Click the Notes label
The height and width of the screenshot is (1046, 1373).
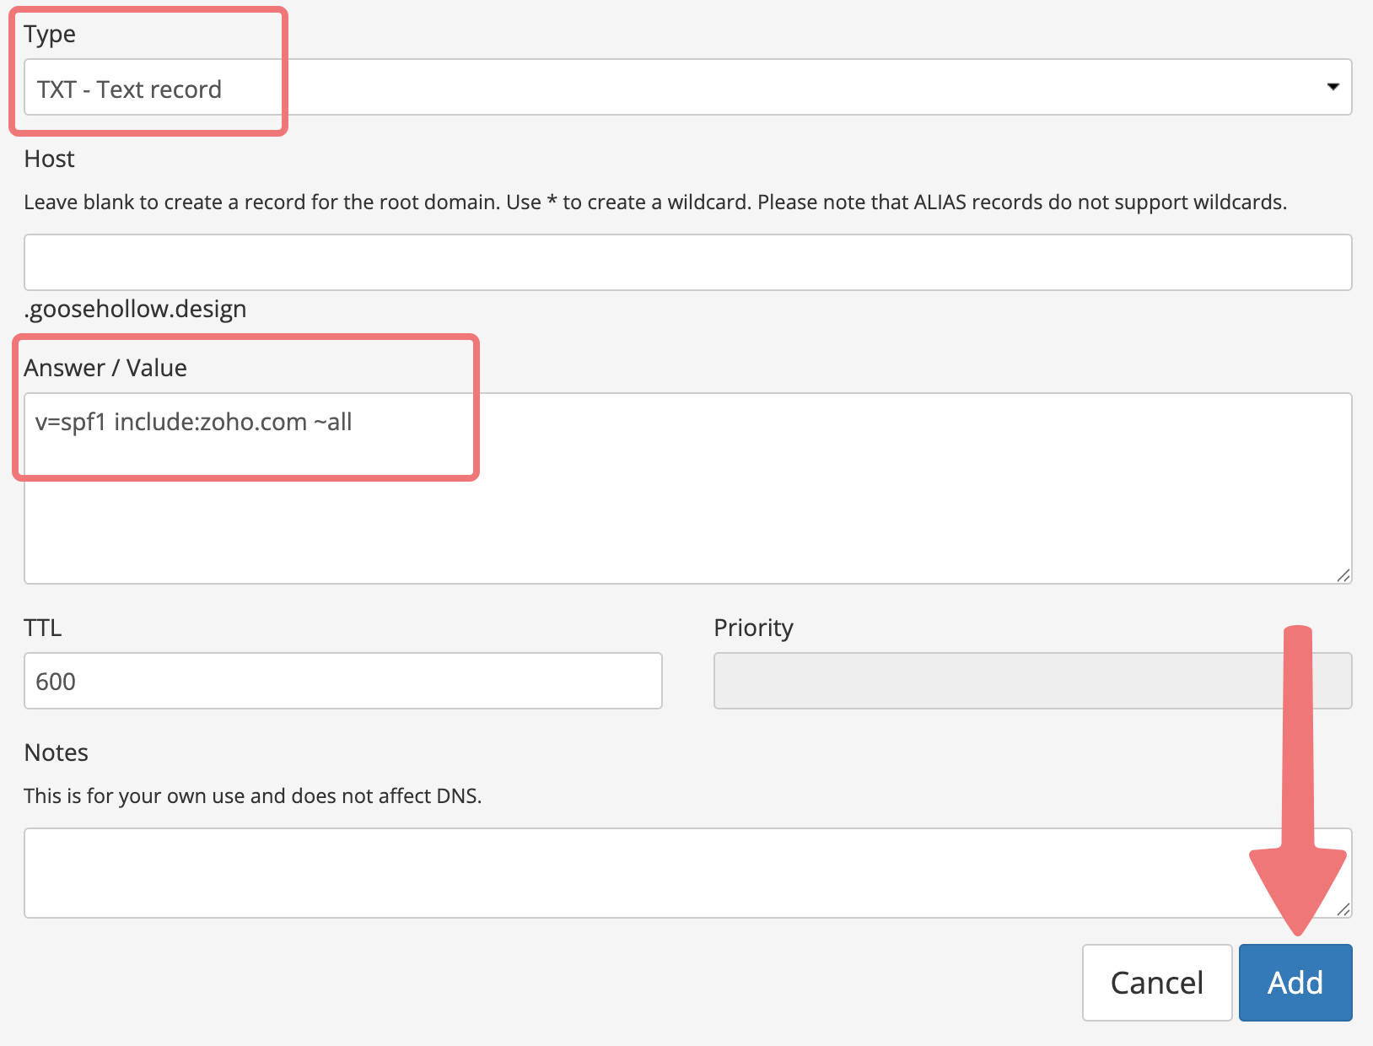pos(57,752)
